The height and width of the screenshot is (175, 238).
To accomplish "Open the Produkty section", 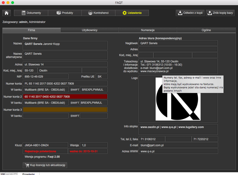I will pyautogui.click(x=65, y=13).
